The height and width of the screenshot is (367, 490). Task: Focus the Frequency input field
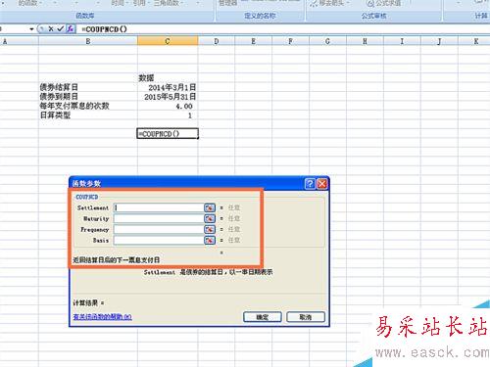(159, 229)
